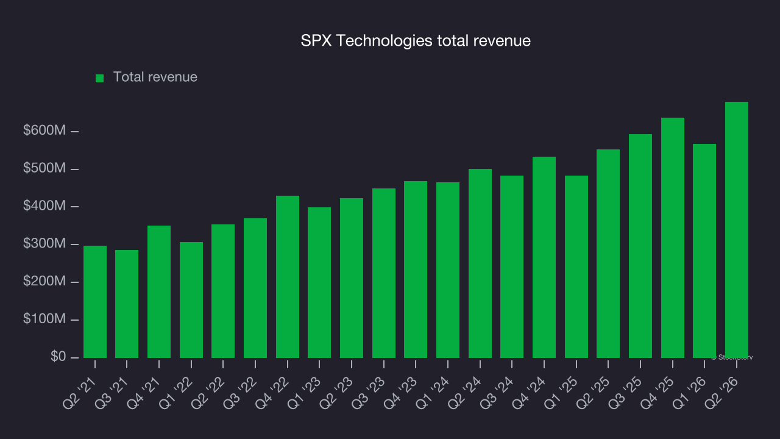
Task: Click the $100M y-axis label
Action: [x=45, y=319]
